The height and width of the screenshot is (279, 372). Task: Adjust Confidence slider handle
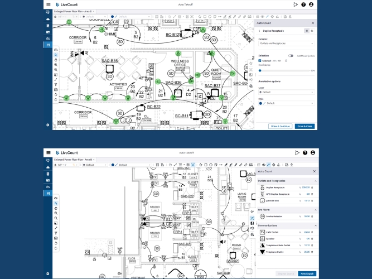(x=260, y=70)
